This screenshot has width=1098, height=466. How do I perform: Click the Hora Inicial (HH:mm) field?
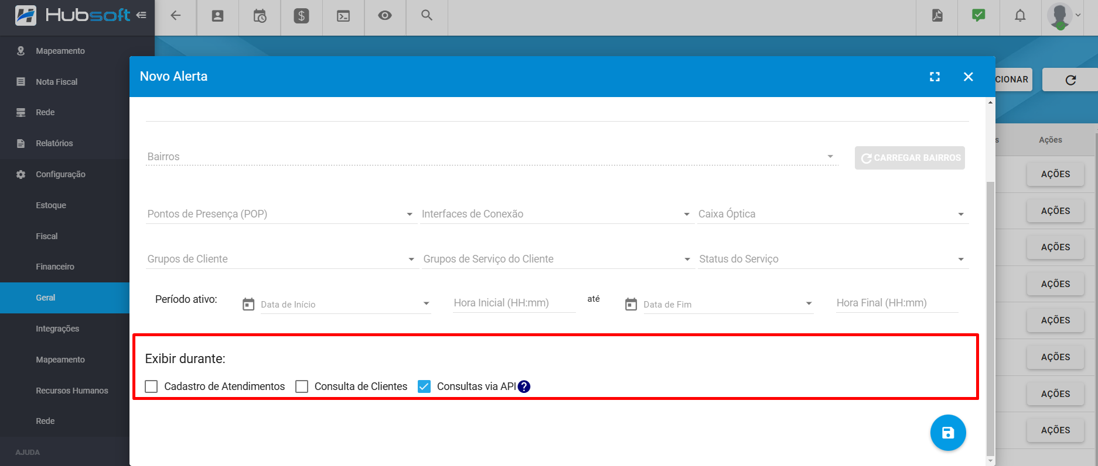tap(514, 303)
